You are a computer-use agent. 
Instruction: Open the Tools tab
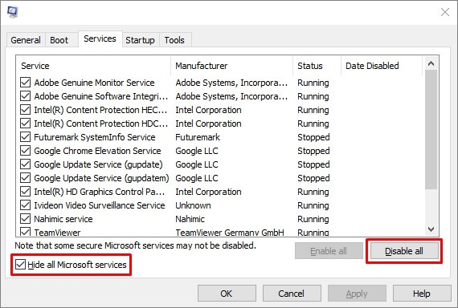[x=174, y=40]
